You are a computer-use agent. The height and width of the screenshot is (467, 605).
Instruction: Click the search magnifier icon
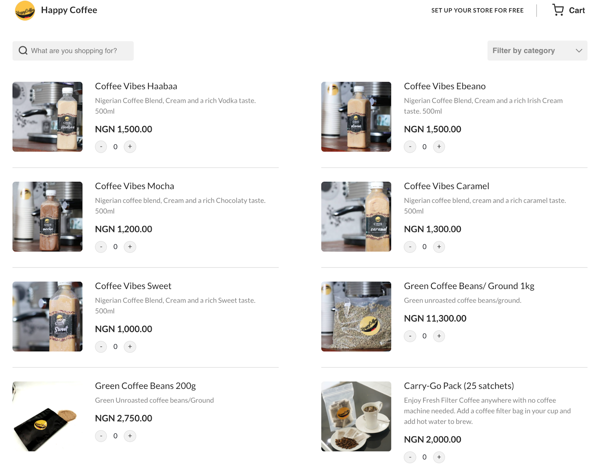coord(23,51)
